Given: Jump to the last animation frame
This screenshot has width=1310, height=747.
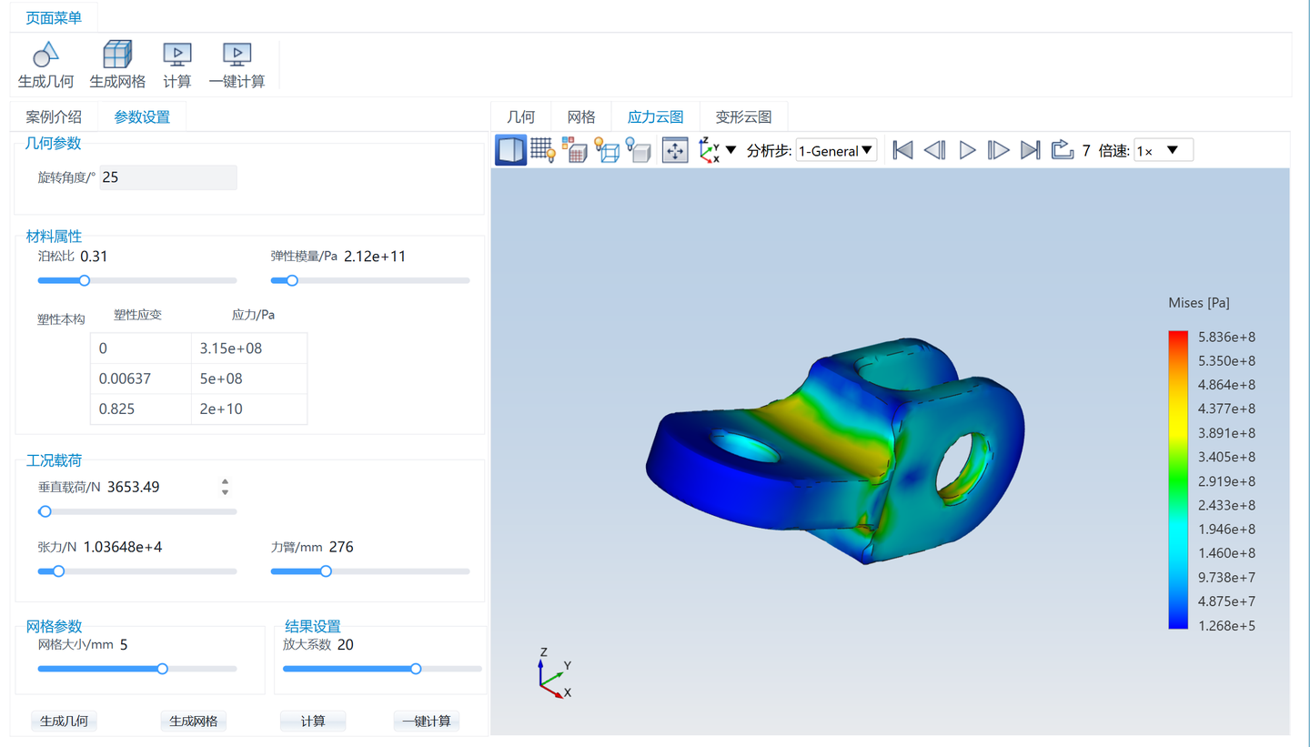Looking at the screenshot, I should click(x=1030, y=150).
